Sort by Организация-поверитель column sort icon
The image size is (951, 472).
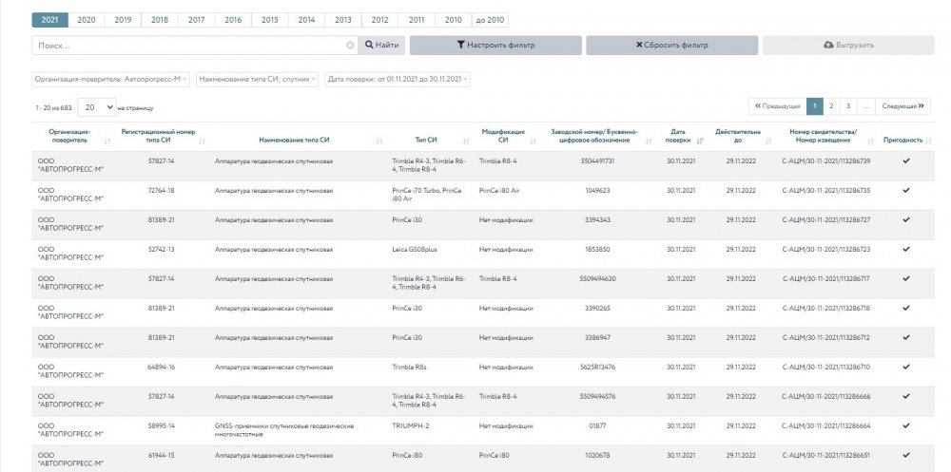[107, 141]
